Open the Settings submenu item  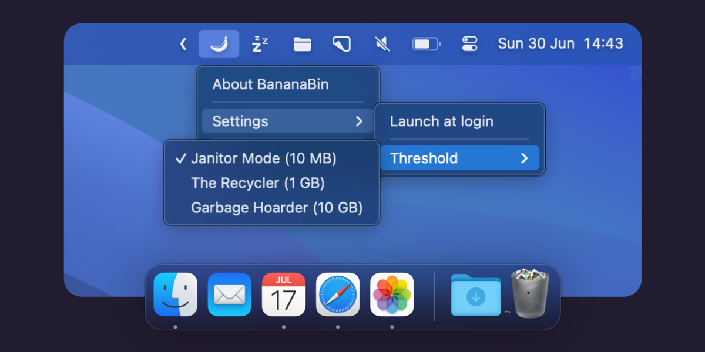(x=288, y=121)
